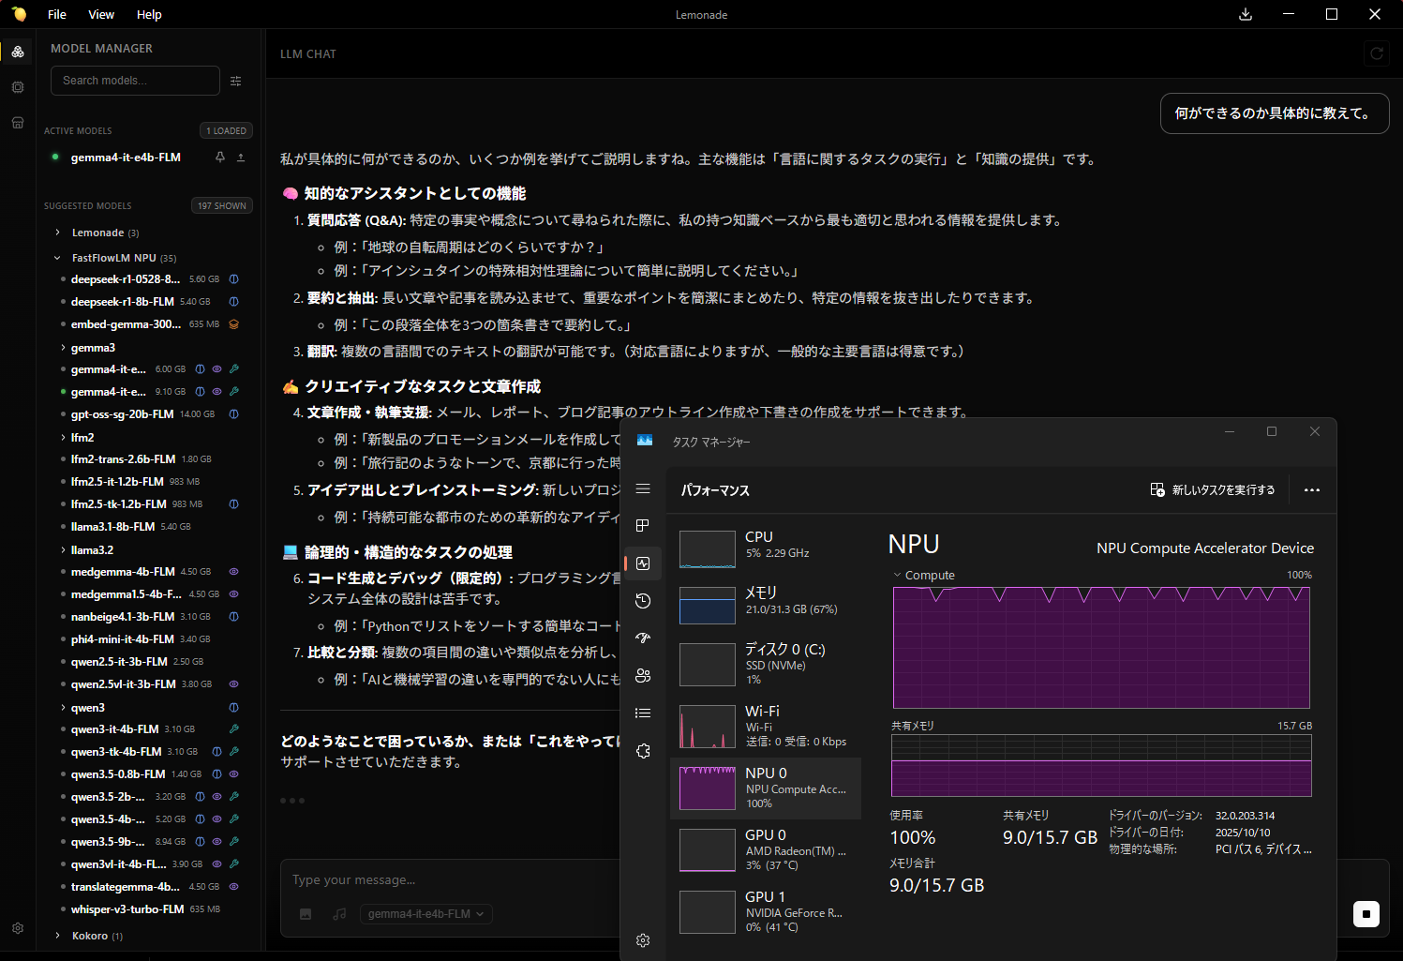Click vision eye icon on translategemma row
The height and width of the screenshot is (961, 1403).
point(234,887)
